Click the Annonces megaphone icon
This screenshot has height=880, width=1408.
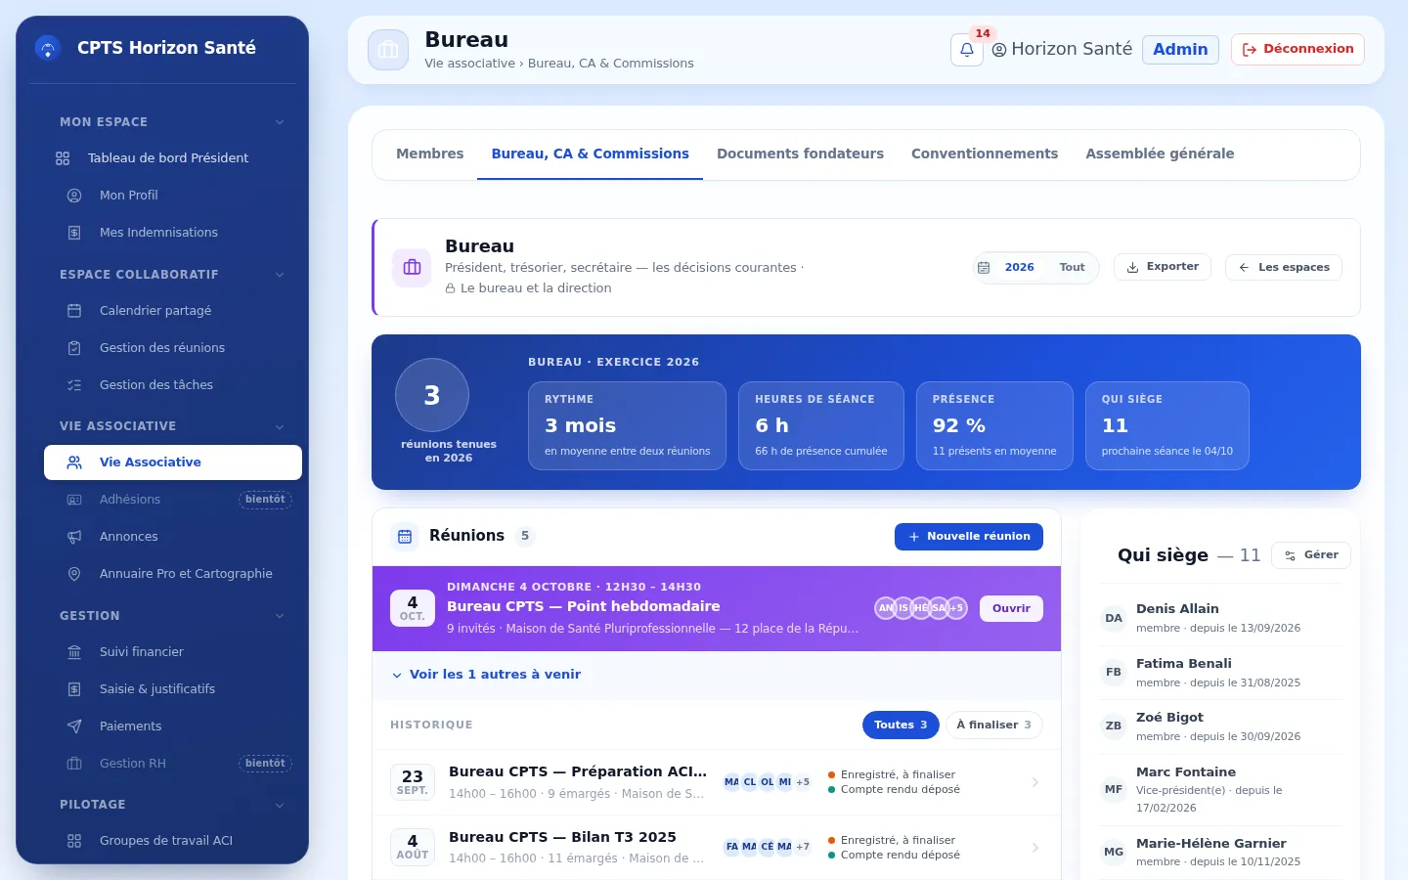tap(74, 537)
